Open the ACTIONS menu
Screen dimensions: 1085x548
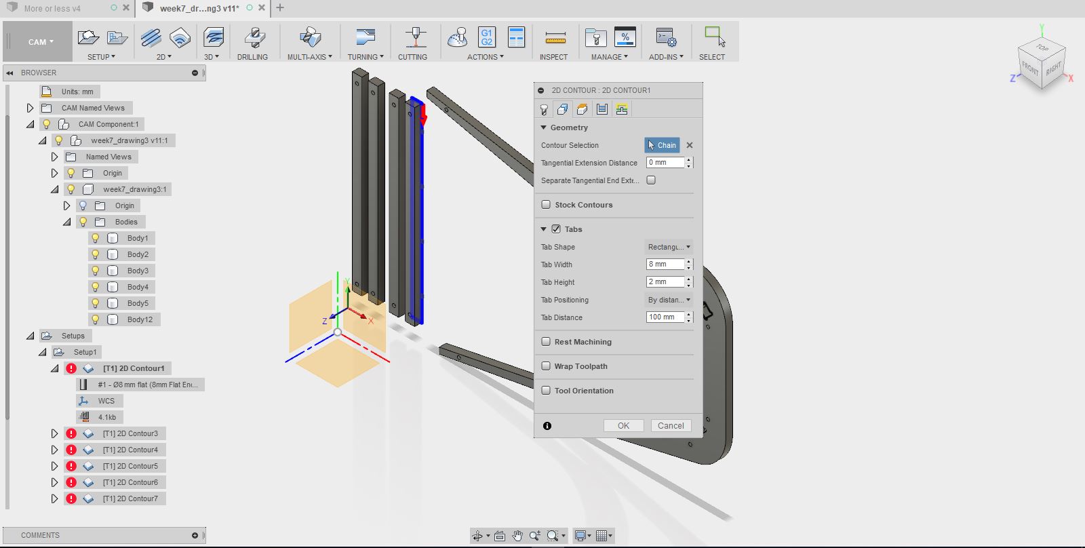pos(485,57)
